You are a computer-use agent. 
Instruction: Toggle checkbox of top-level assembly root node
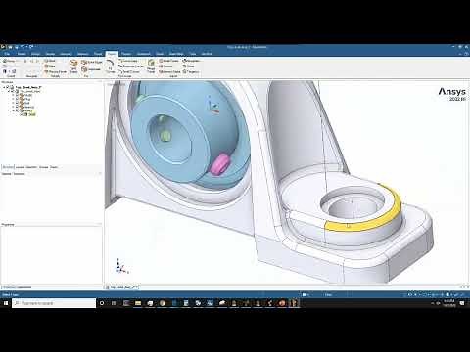(8, 87)
